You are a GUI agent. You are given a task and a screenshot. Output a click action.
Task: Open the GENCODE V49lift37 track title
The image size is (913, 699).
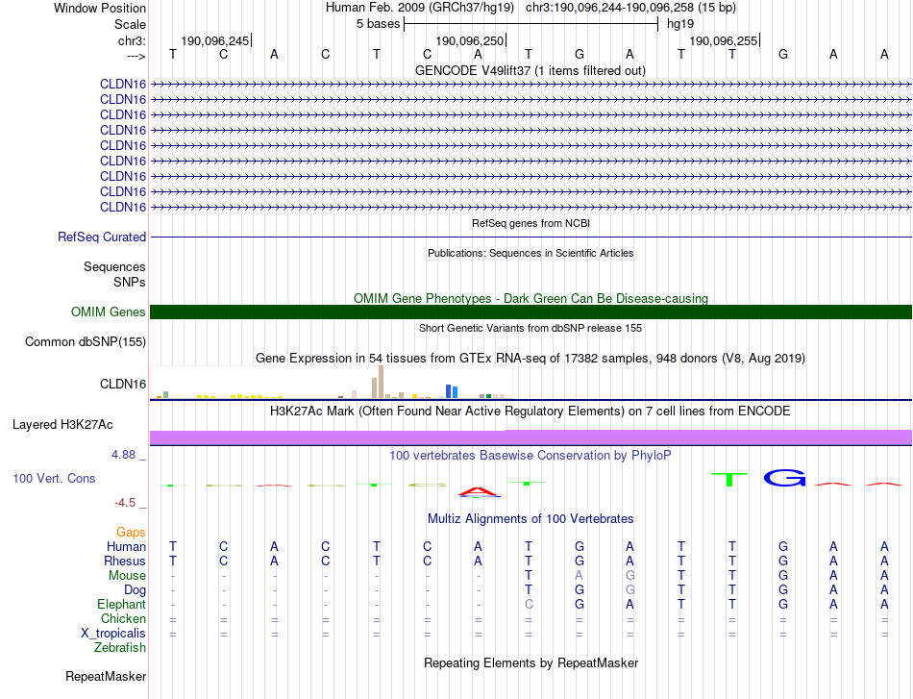click(530, 70)
